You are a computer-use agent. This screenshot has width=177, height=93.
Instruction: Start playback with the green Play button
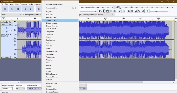pyautogui.click(x=12, y=9)
